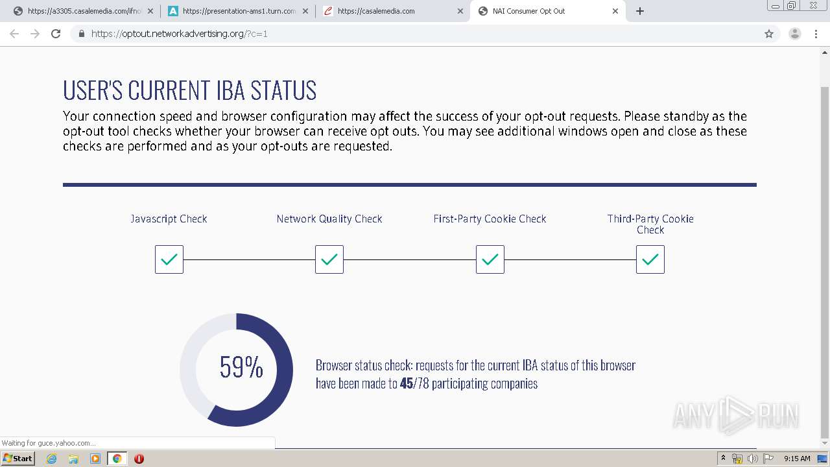Reload the current page

(x=56, y=34)
